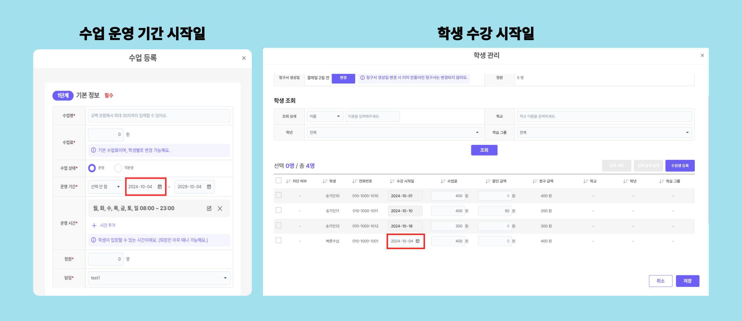The image size is (742, 321).
Task: Select the 운영 radio button
Action: (x=92, y=168)
